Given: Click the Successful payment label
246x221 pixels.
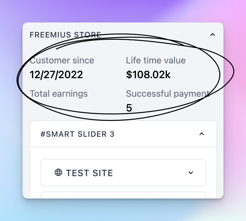Looking at the screenshot, I should [168, 94].
